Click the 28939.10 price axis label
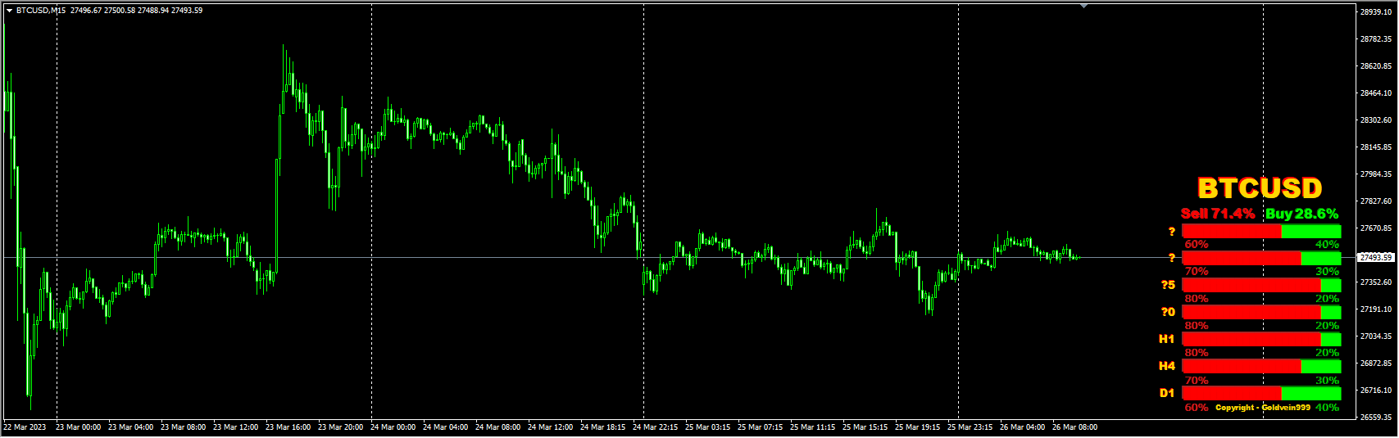Image resolution: width=1399 pixels, height=438 pixels. (1376, 12)
